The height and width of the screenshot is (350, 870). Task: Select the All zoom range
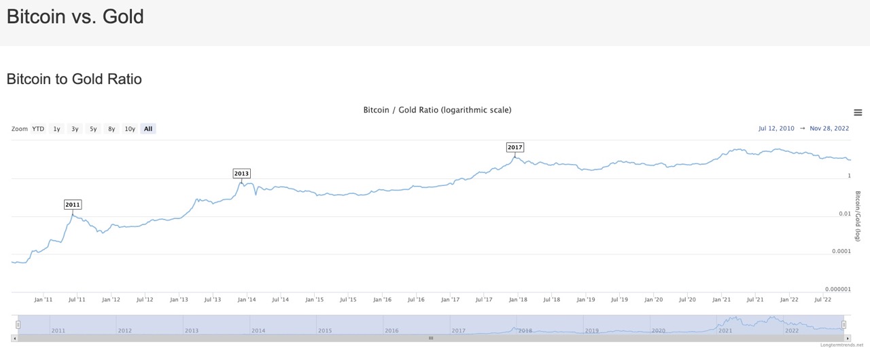click(x=148, y=129)
